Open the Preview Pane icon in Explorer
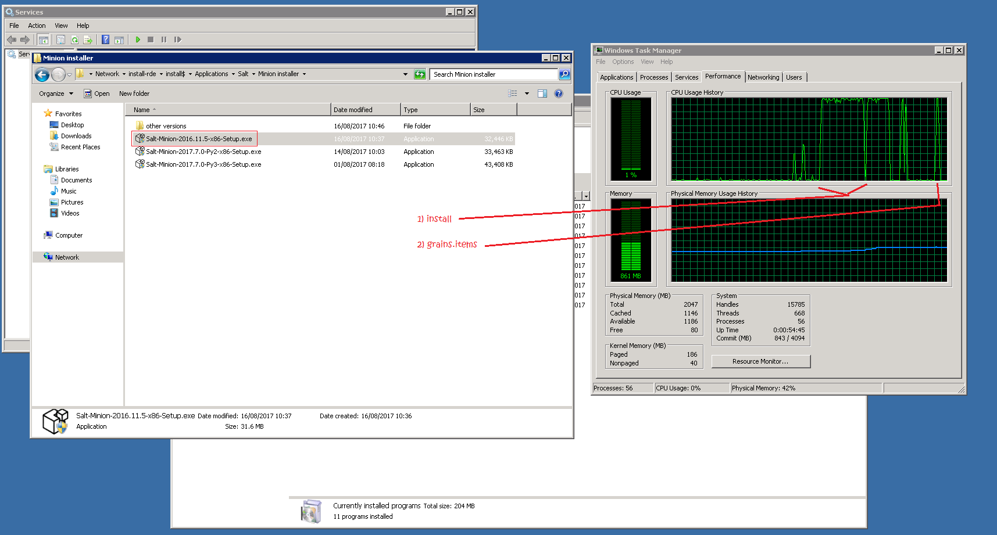The image size is (997, 535). click(x=542, y=93)
